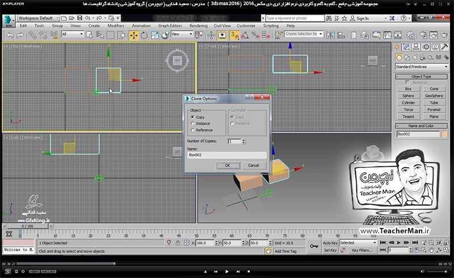Screen dimensions: 454x278
Task: Click the Align tool icon
Action: point(341,35)
